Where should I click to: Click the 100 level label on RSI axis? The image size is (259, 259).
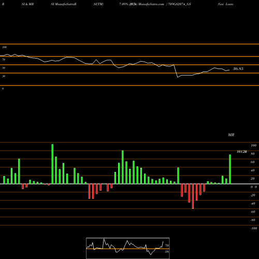tap(4, 47)
